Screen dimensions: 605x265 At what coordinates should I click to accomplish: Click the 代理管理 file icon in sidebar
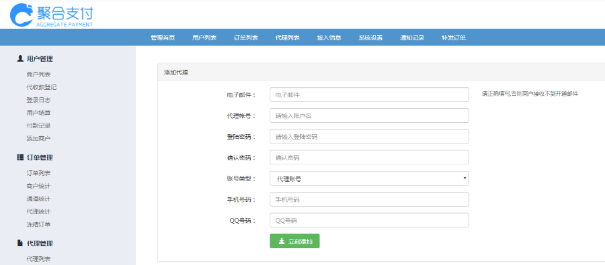(x=20, y=243)
